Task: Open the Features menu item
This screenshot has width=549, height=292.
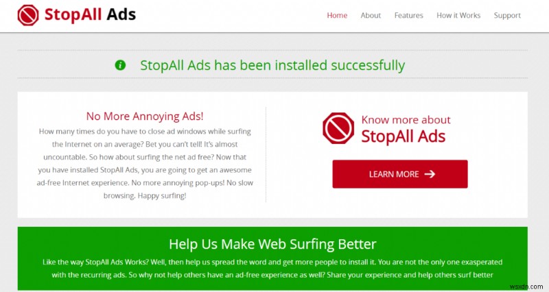Action: tap(408, 15)
